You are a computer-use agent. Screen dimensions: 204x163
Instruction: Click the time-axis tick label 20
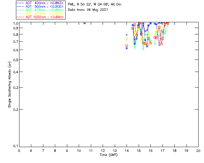pos(198,151)
